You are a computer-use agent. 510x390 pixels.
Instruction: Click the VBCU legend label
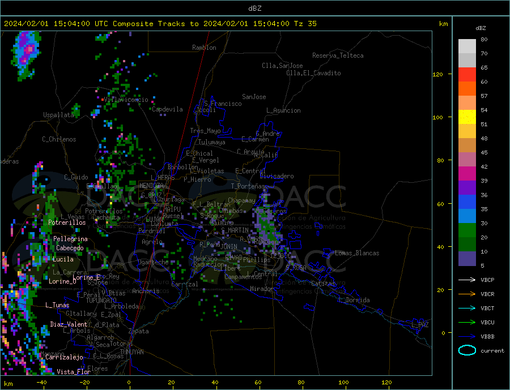pos(487,323)
